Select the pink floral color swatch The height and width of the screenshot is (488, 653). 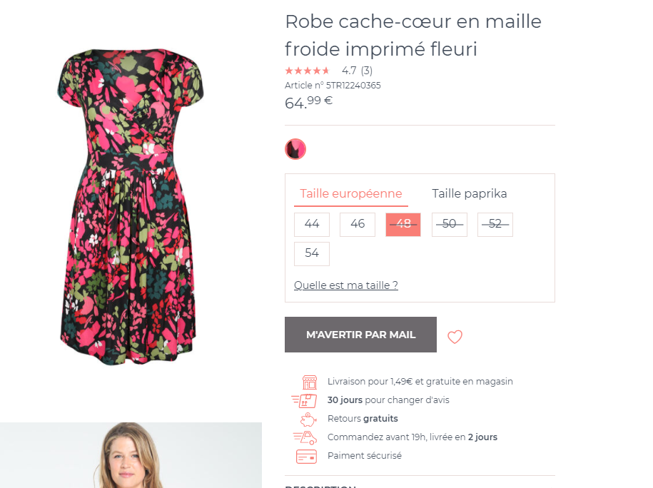pyautogui.click(x=295, y=149)
